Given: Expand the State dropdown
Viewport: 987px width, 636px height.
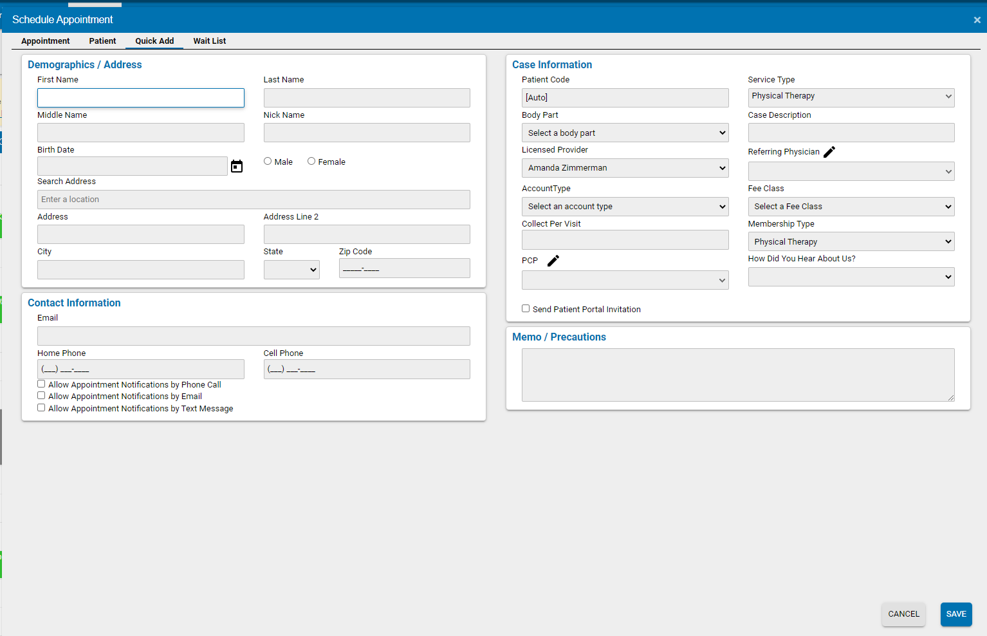Looking at the screenshot, I should [x=291, y=269].
